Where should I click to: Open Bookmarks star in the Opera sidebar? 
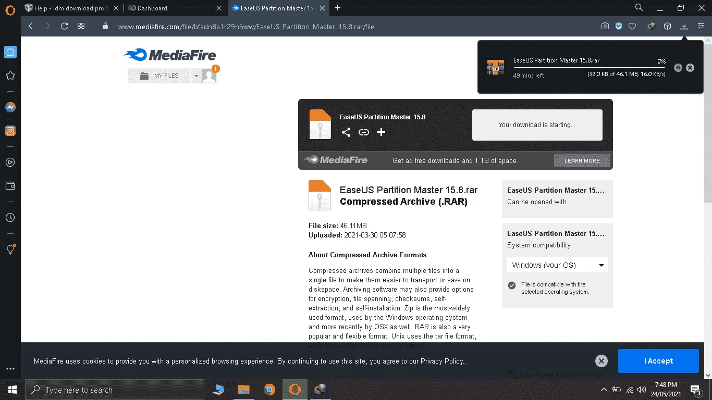tap(10, 76)
